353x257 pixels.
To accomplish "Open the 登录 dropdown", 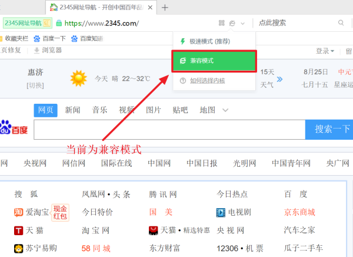I will point(325,51).
